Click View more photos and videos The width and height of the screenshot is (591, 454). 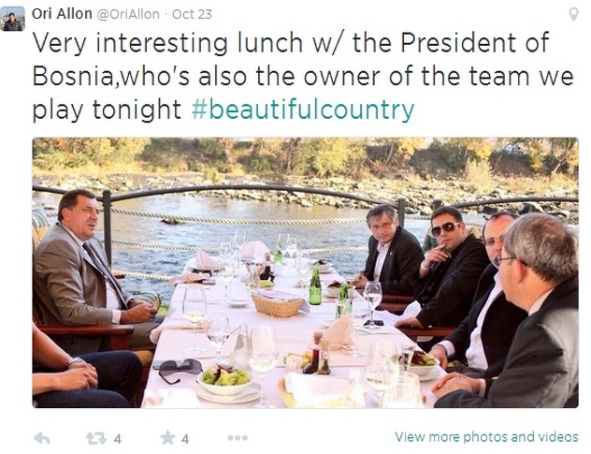point(485,436)
